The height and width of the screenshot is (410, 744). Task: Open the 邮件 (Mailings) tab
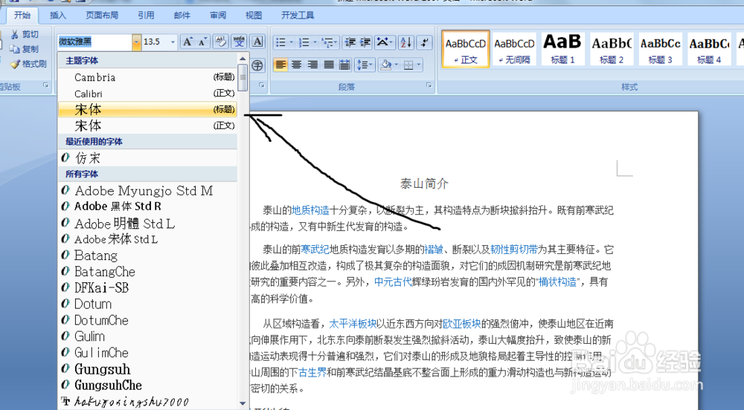click(x=182, y=15)
